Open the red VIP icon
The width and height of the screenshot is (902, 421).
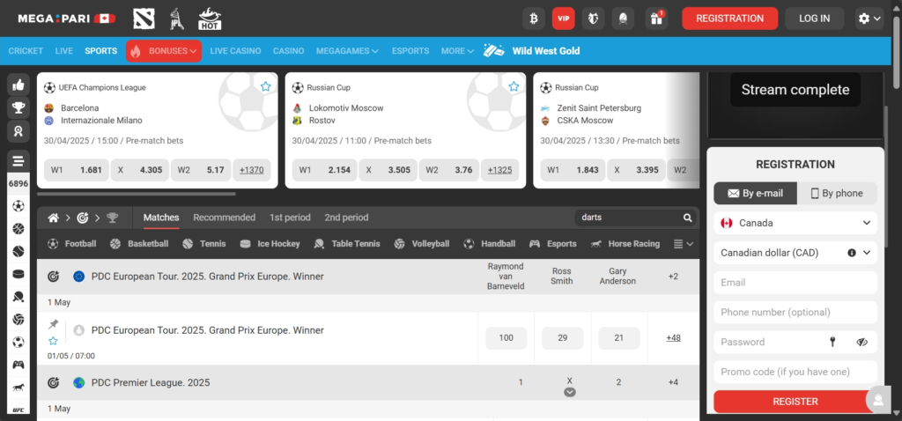point(563,18)
